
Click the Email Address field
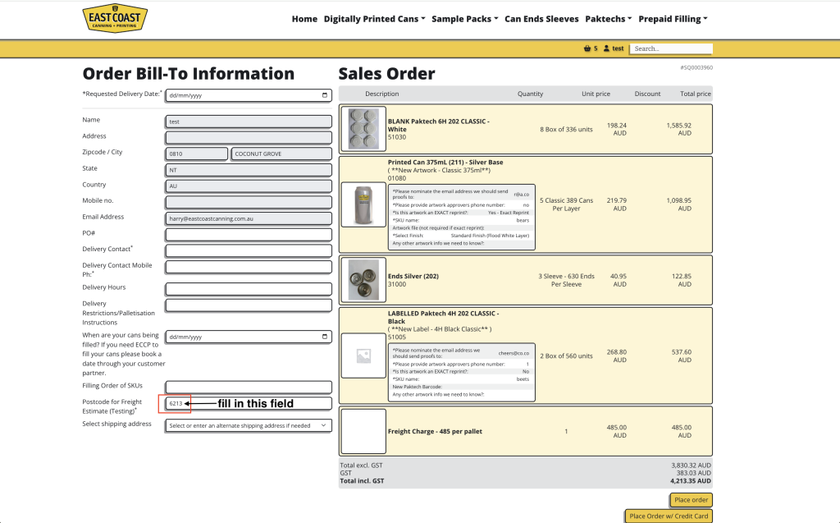click(249, 219)
